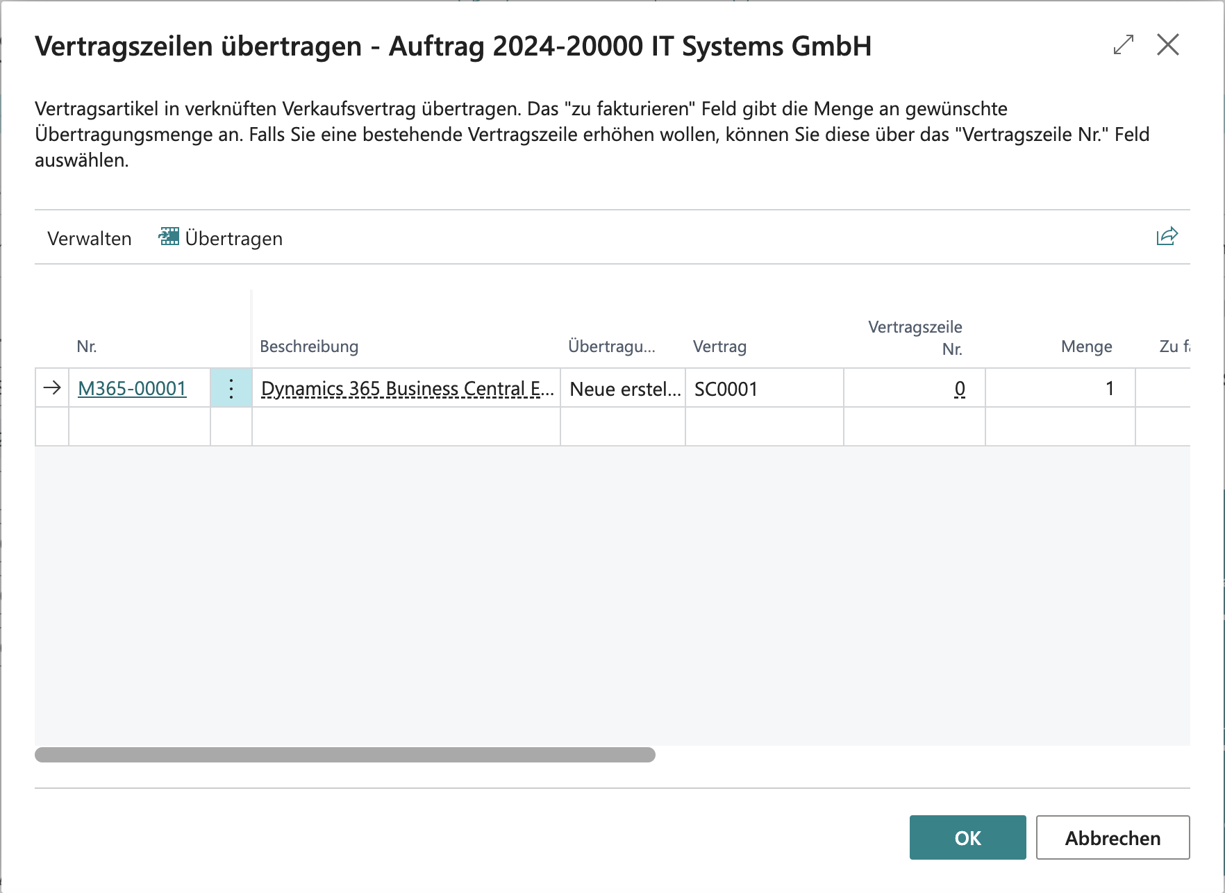Screen dimensions: 1225x893
Task: Open item link M365-00001
Action: coord(132,388)
